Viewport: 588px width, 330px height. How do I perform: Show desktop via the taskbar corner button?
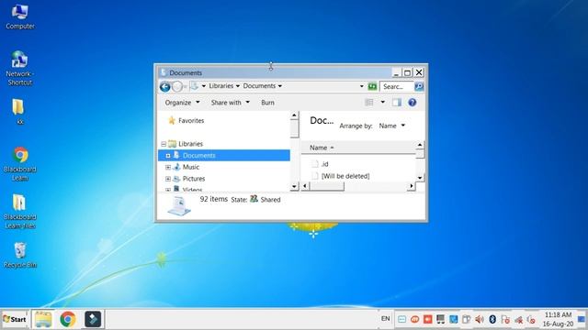tap(582, 319)
